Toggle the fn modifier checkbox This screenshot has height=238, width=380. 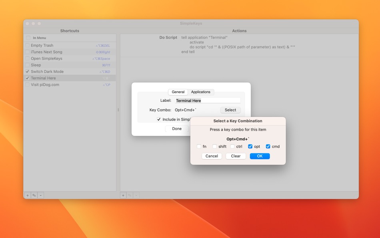coord(199,146)
